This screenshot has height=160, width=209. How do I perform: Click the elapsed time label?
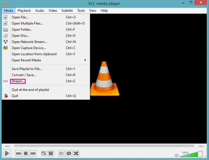click(x=7, y=146)
